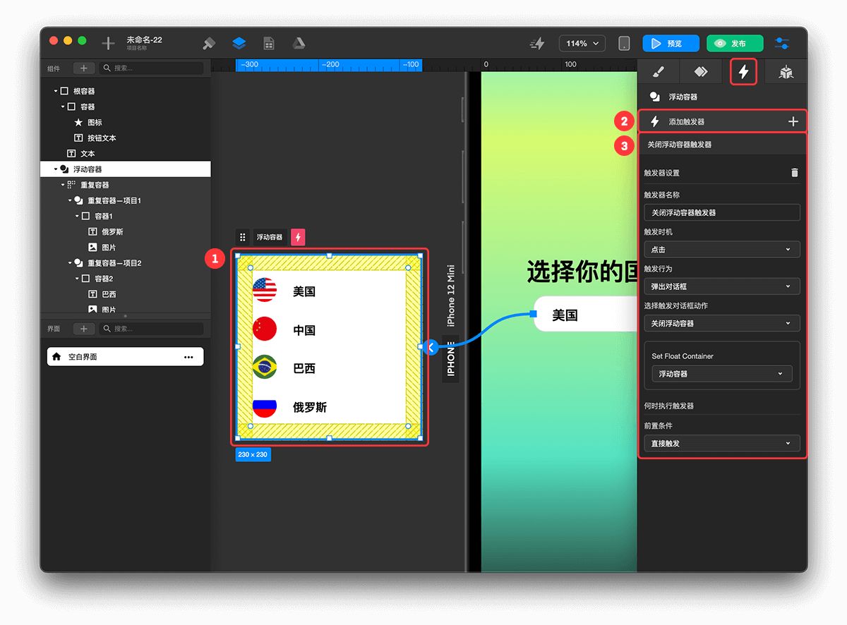Click the fast lightning icon next to zoom
This screenshot has width=847, height=625.
538,44
